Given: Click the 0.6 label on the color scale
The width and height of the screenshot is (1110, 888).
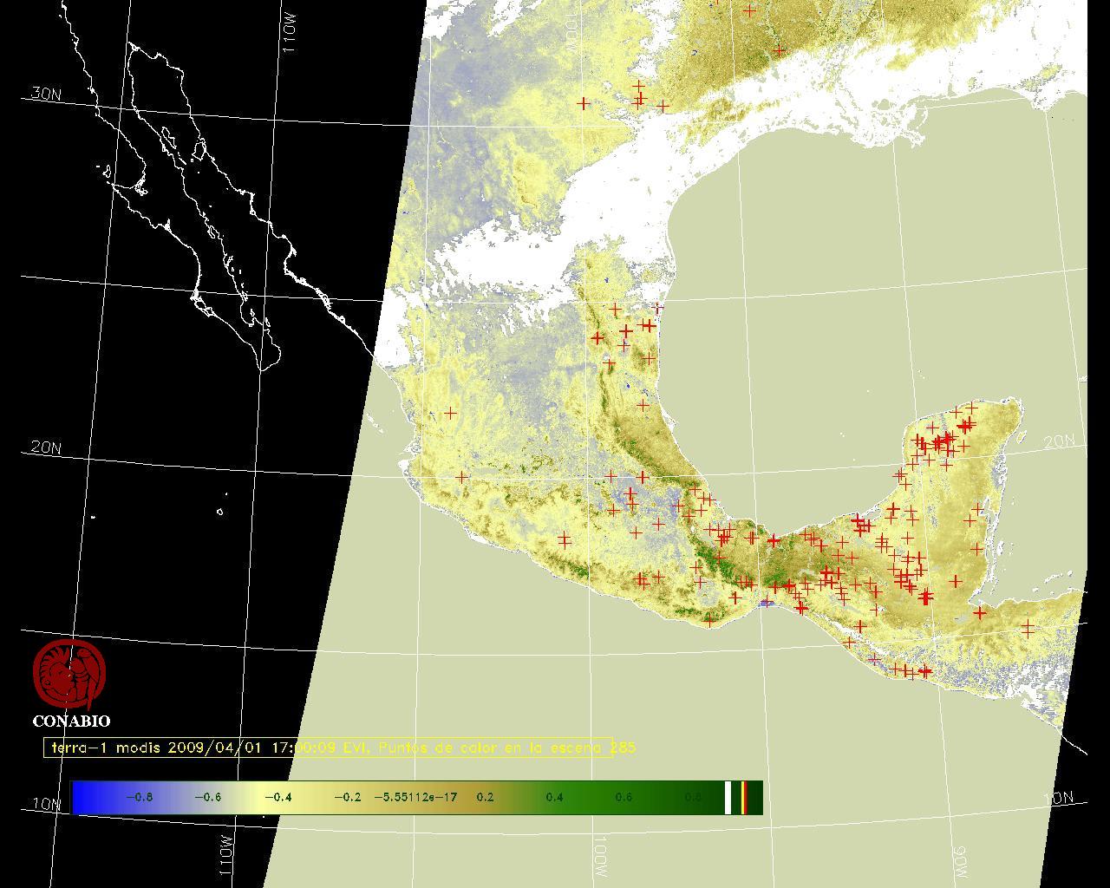Looking at the screenshot, I should (624, 797).
